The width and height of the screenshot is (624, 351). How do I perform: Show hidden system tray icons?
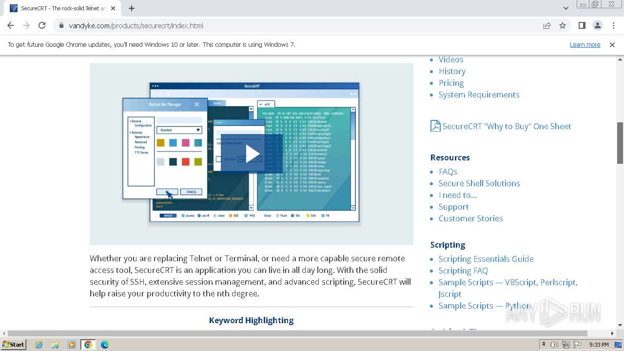[544, 345]
